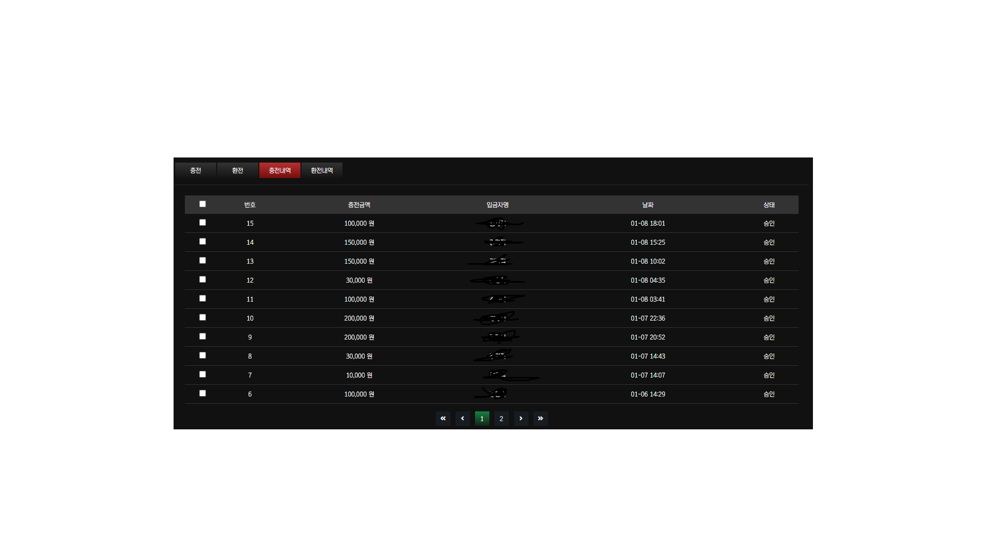This screenshot has height=554, width=986.
Task: Switch to the 환전내역 tab
Action: pos(322,170)
